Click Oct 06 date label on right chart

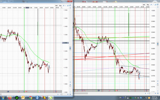tap(105, 7)
